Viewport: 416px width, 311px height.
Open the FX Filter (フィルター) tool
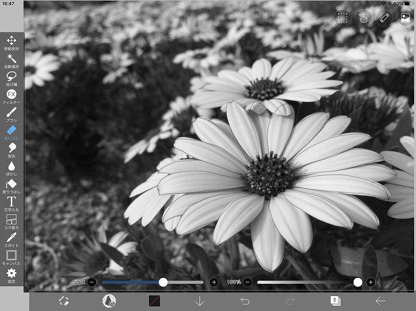[12, 97]
